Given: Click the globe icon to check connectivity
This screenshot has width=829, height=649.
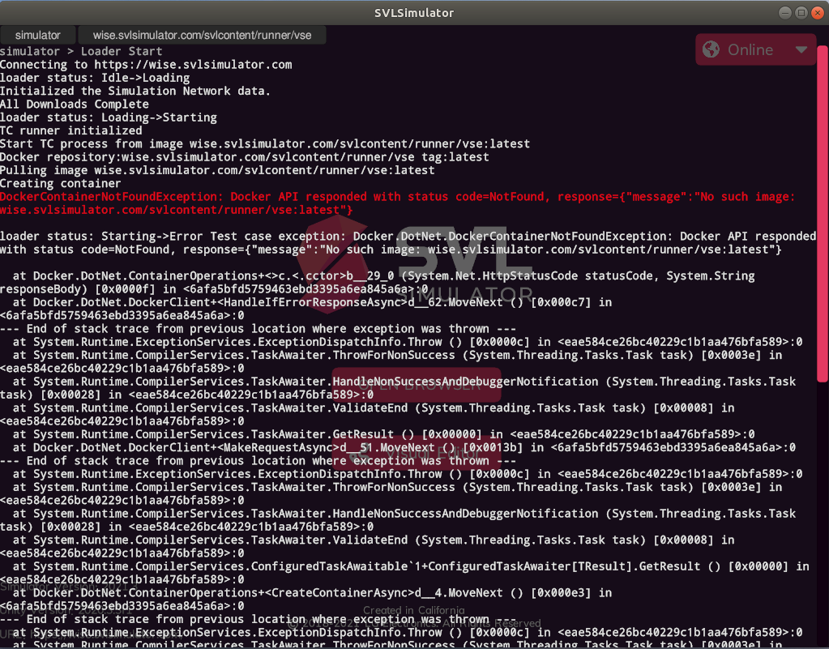Looking at the screenshot, I should [710, 49].
